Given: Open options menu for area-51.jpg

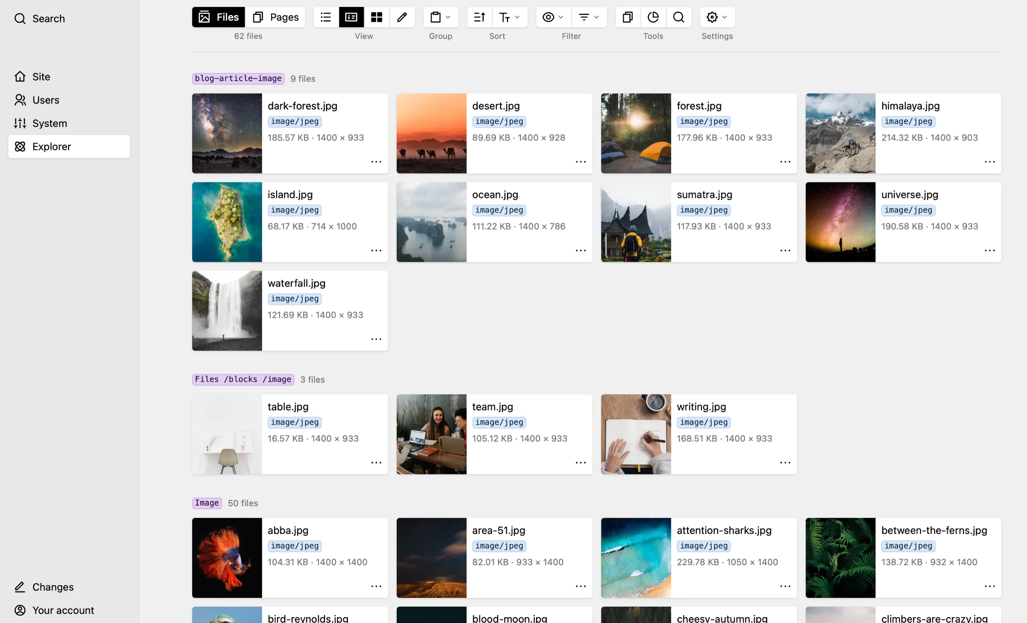Looking at the screenshot, I should click(581, 586).
